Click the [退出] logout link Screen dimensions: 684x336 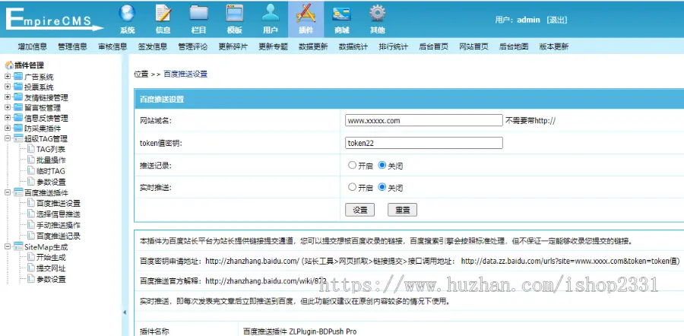pos(556,20)
